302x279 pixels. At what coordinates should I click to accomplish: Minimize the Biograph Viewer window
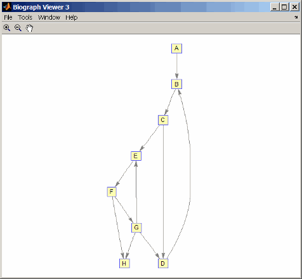[275, 7]
